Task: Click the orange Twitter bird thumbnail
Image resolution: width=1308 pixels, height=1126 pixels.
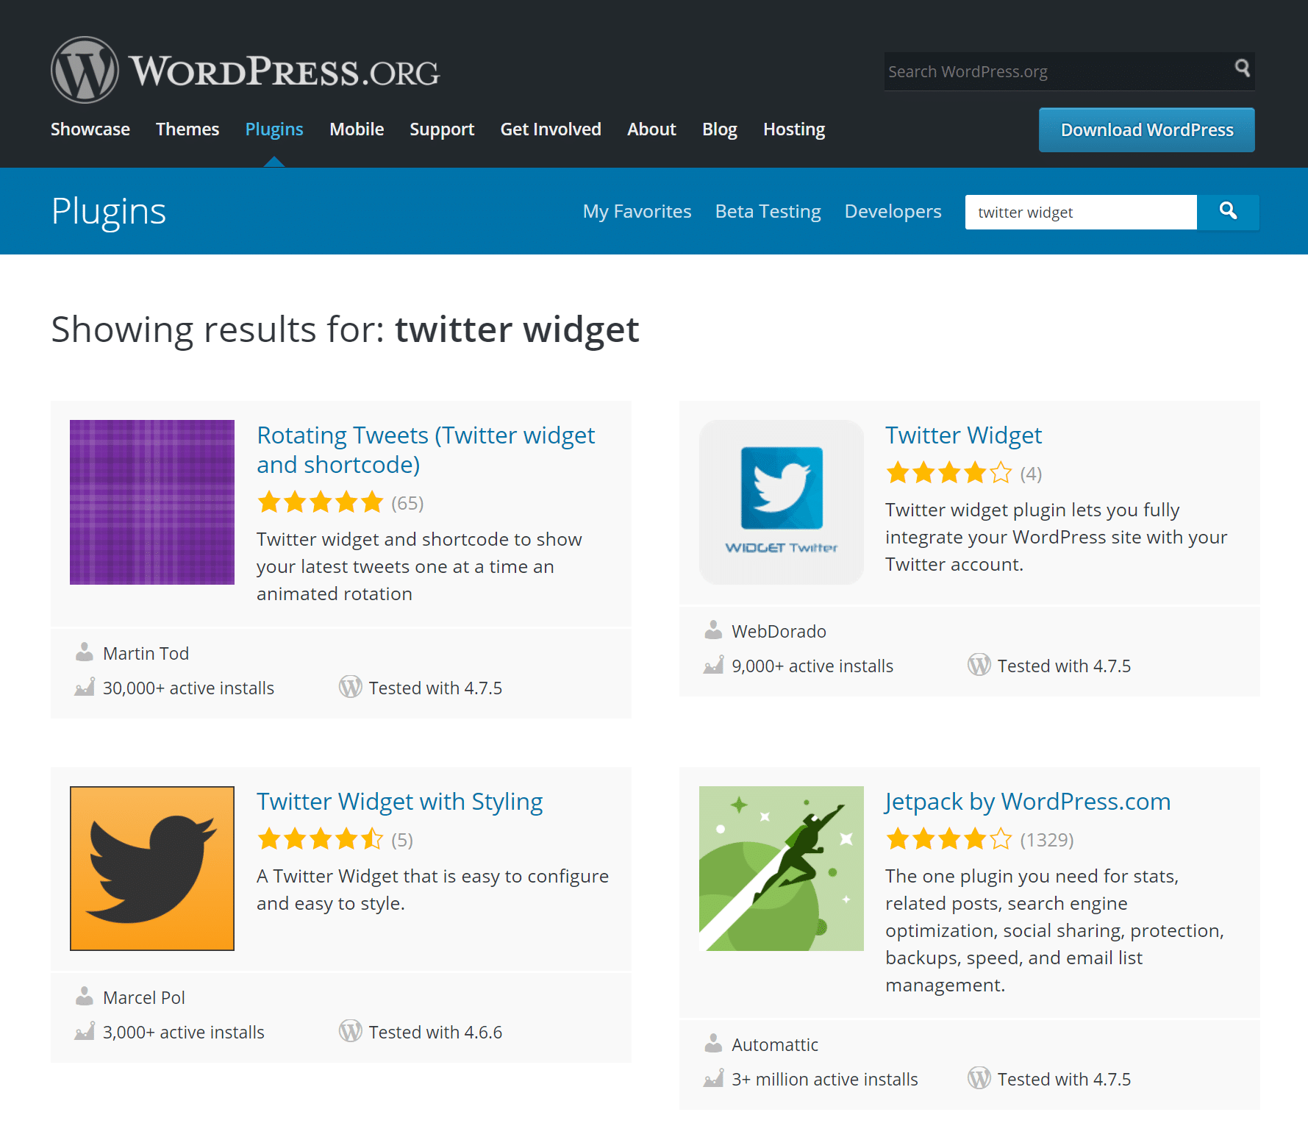Action: 151,869
